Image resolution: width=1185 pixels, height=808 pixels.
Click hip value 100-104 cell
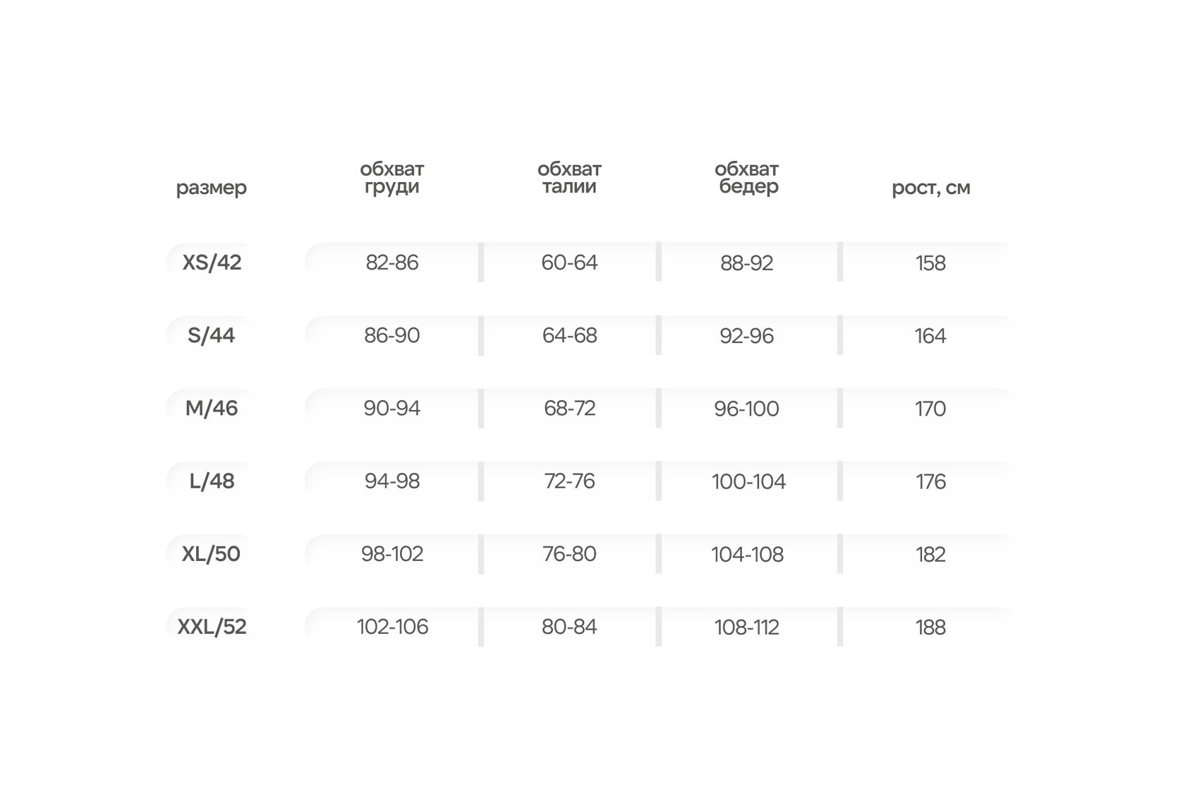748,481
